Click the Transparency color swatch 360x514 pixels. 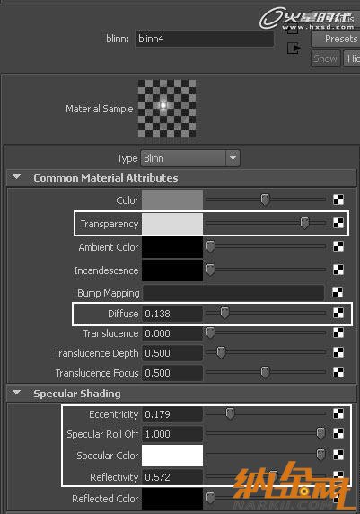click(172, 224)
